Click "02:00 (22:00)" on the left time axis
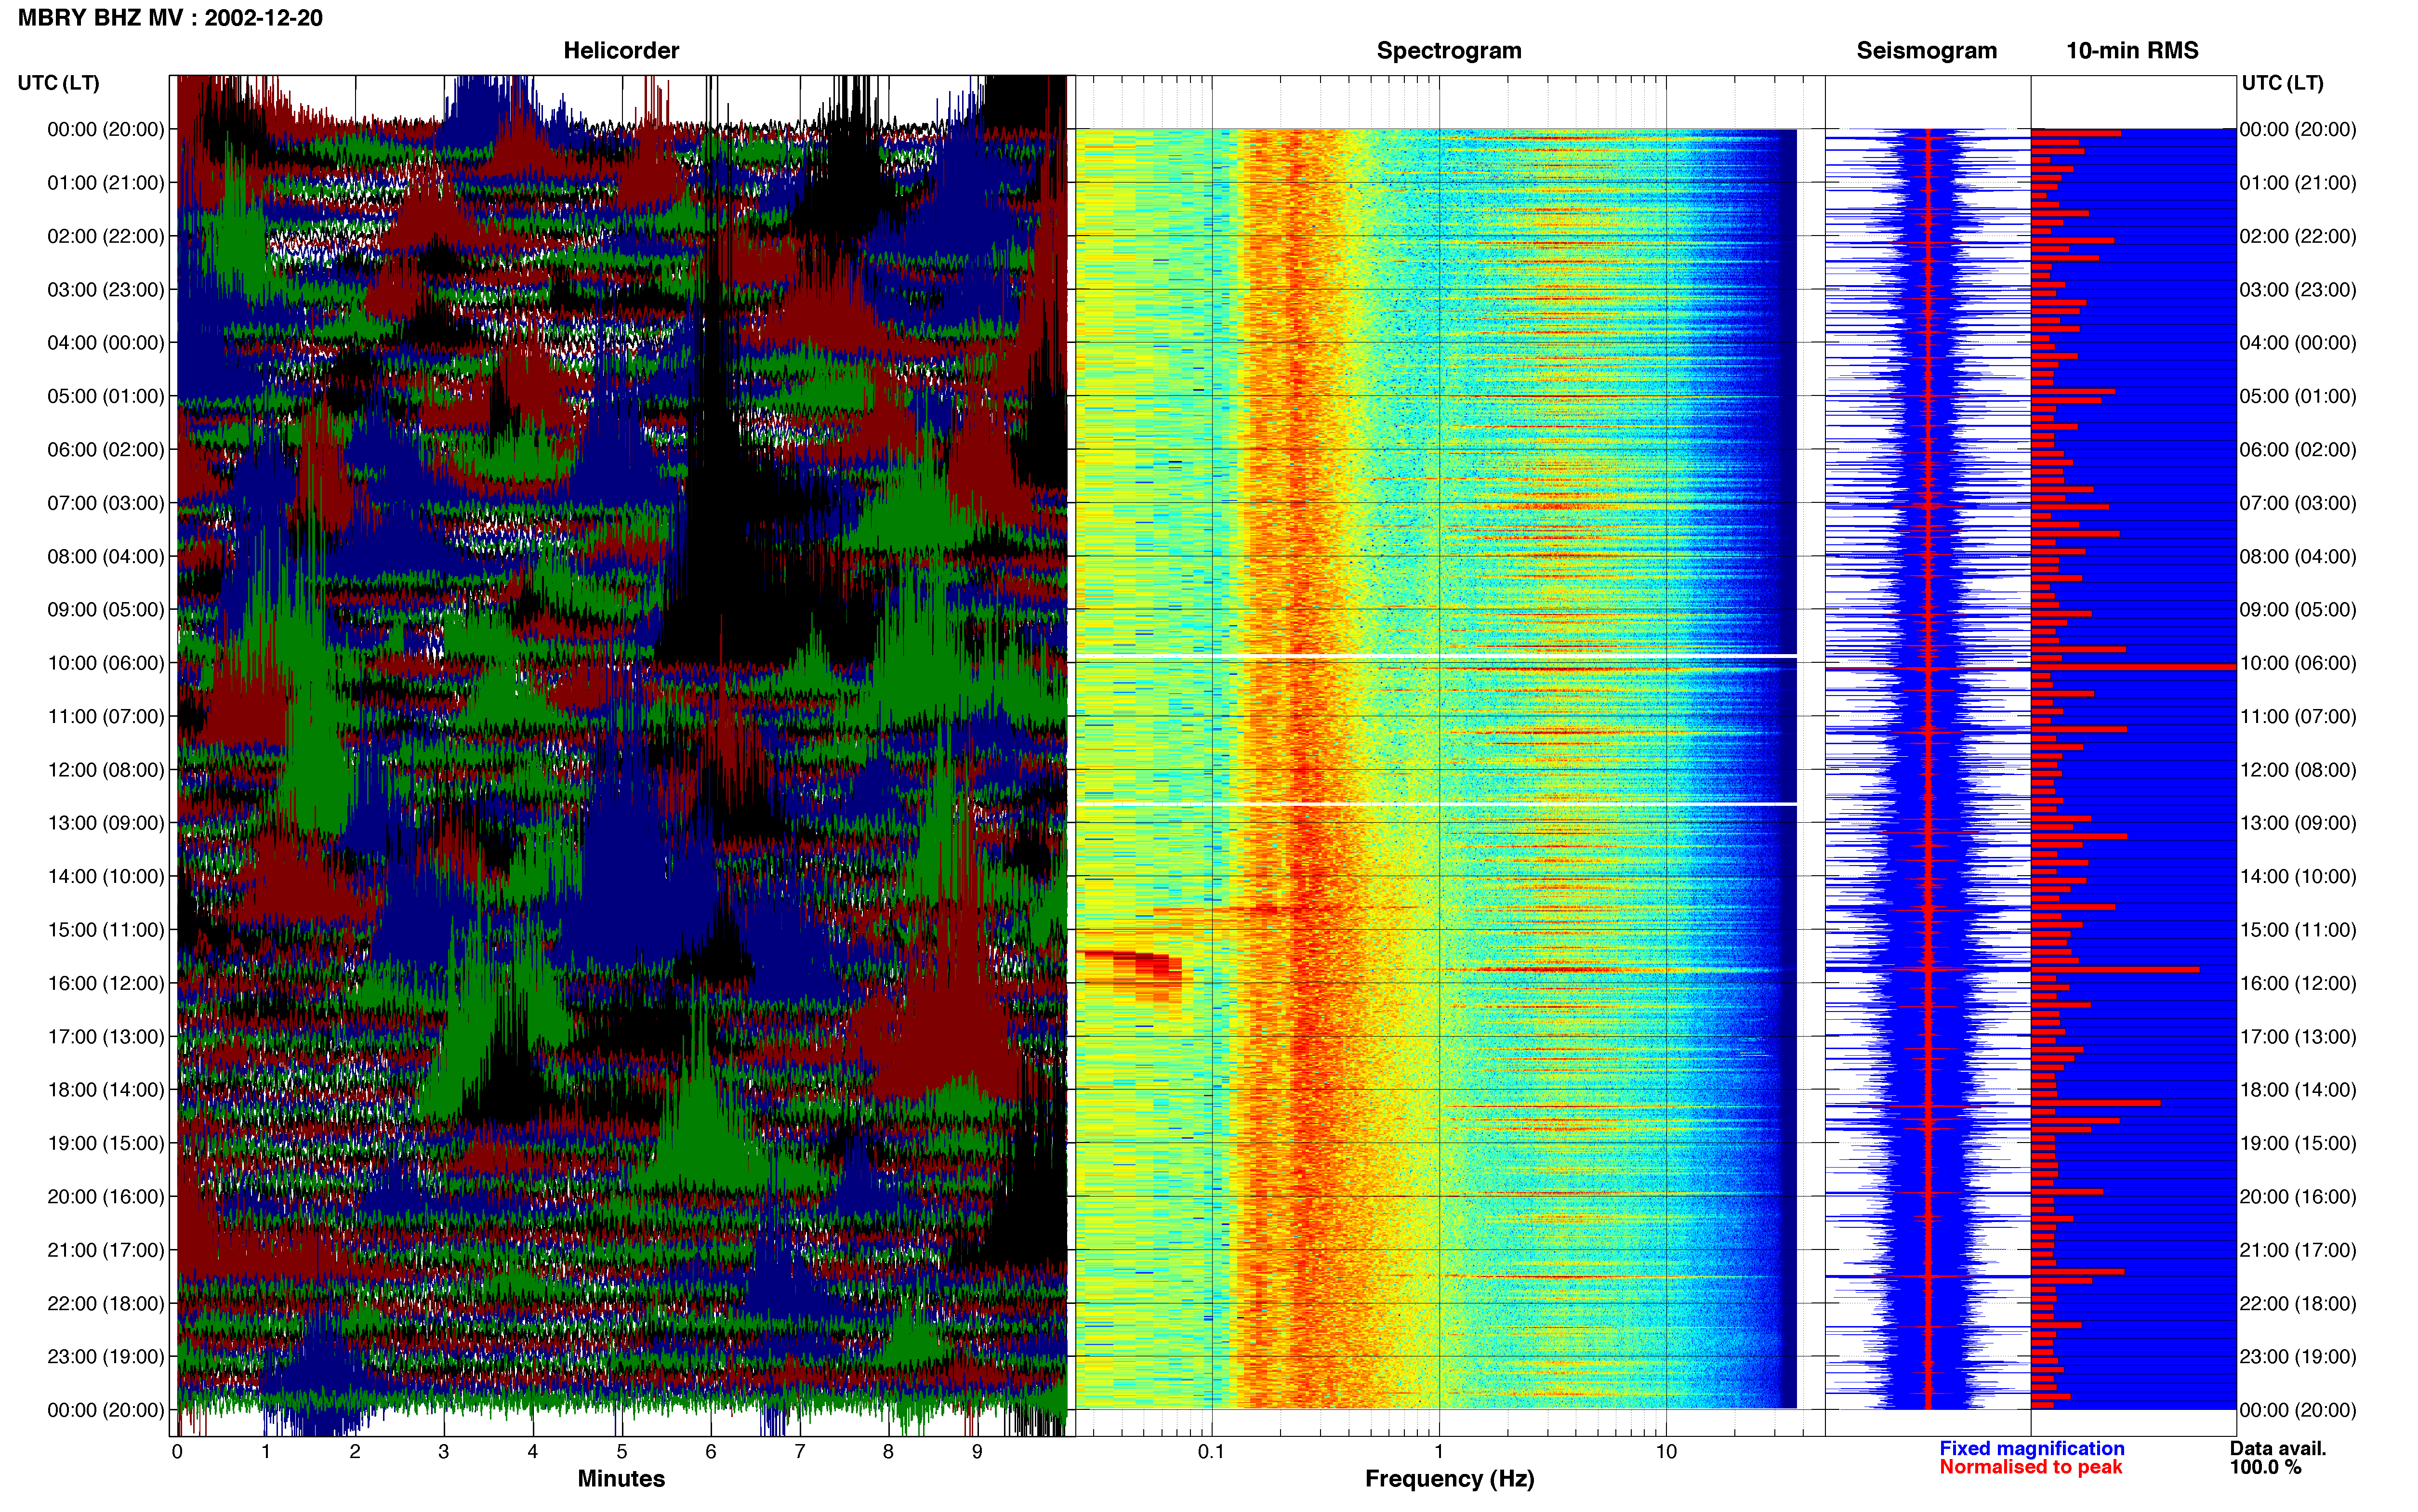 (106, 236)
